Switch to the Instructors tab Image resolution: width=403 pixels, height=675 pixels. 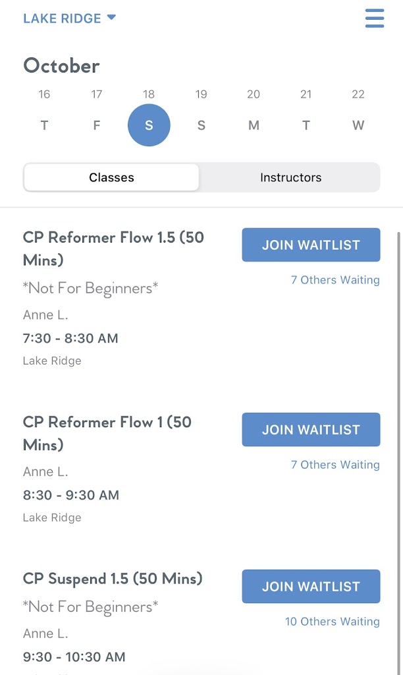[290, 177]
